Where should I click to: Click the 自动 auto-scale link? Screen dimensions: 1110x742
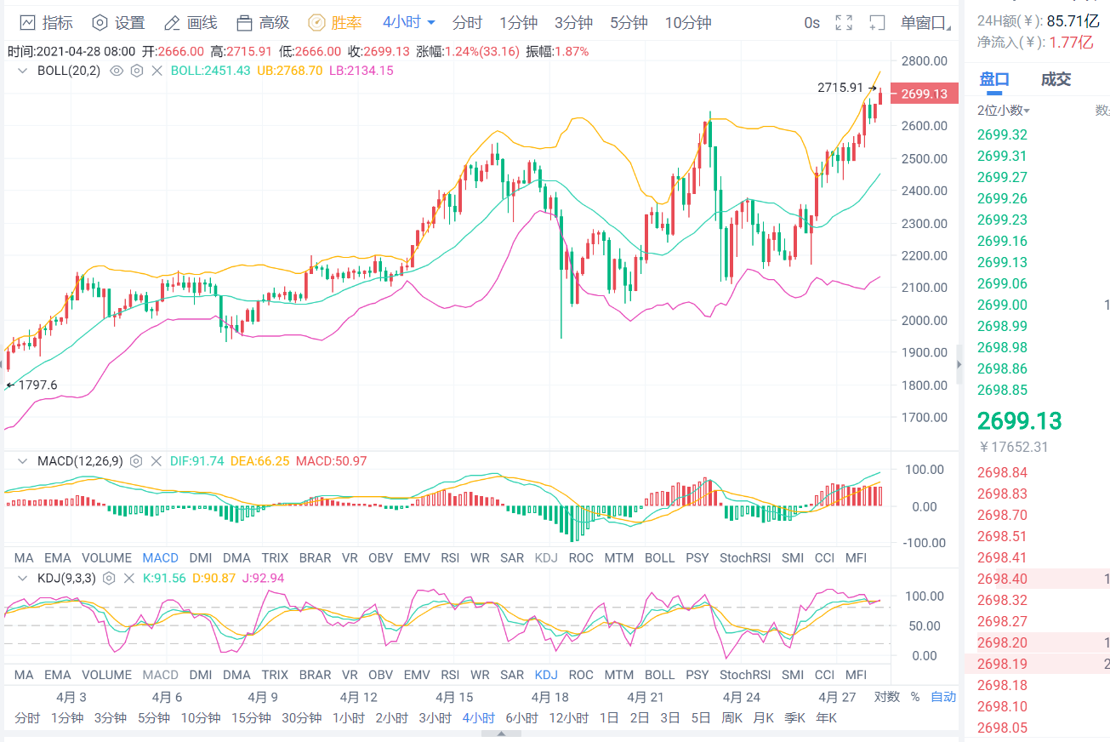(x=943, y=696)
